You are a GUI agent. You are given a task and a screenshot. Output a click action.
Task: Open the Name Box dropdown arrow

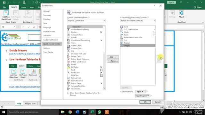tap(14, 27)
